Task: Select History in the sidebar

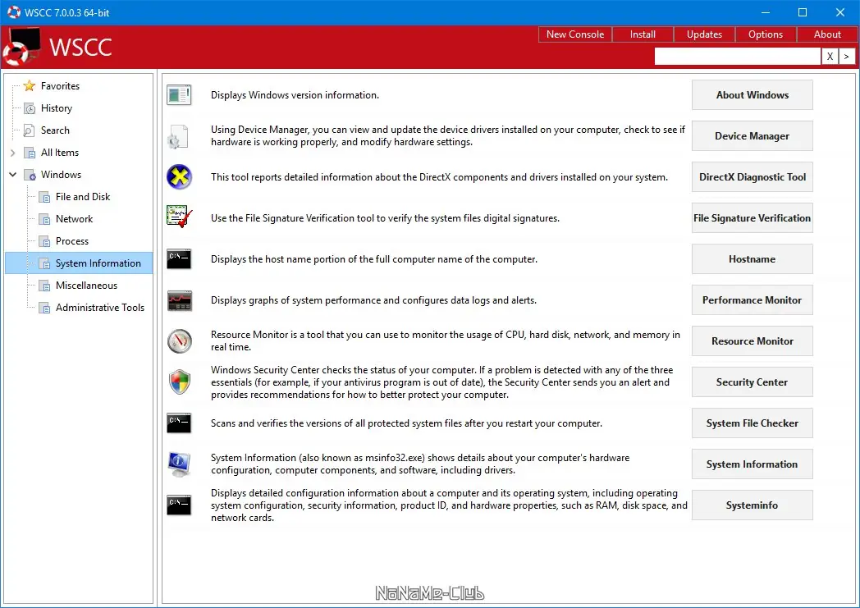Action: tap(57, 108)
